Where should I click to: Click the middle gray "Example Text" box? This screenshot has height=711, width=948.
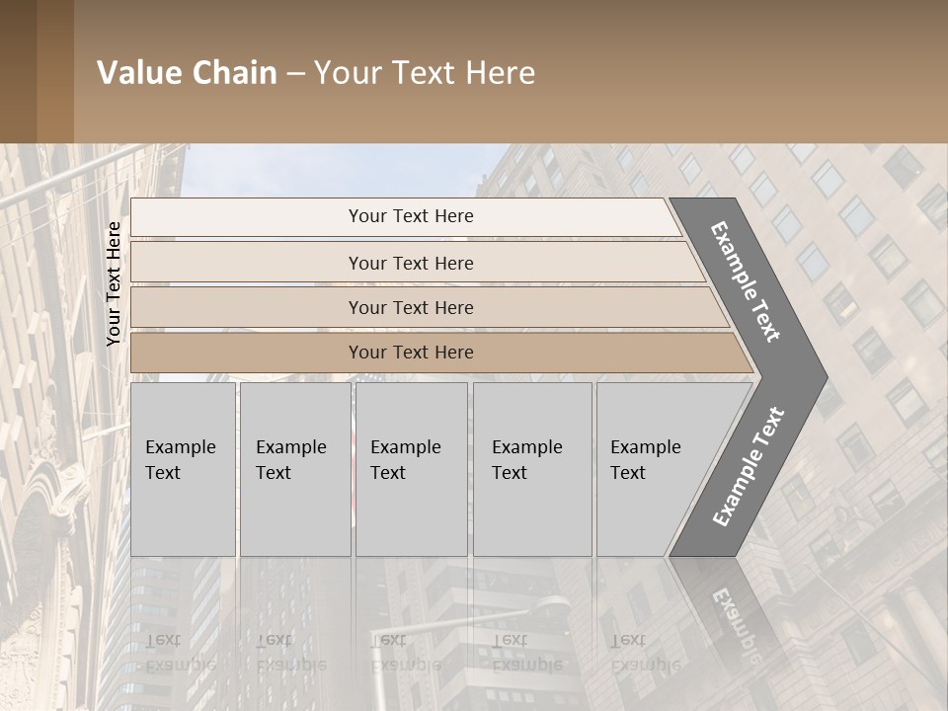pos(411,469)
